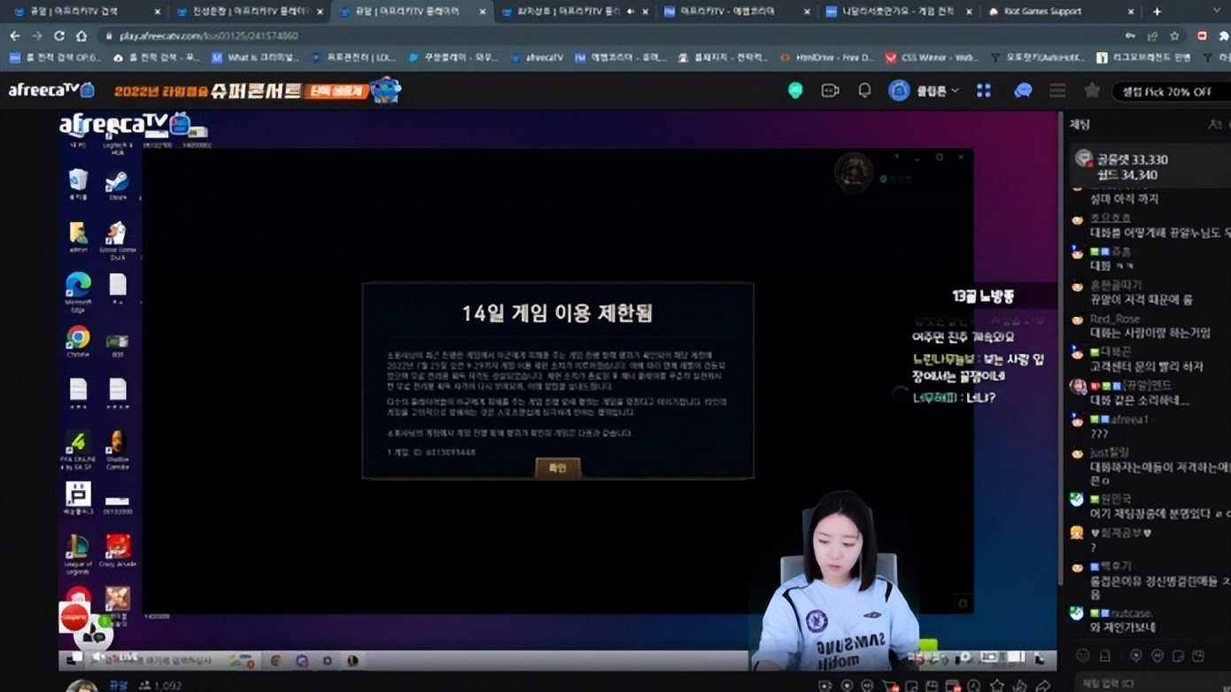The image size is (1231, 692).
Task: Open the fifth browser tab, 아프리카TV
Action: [738, 12]
